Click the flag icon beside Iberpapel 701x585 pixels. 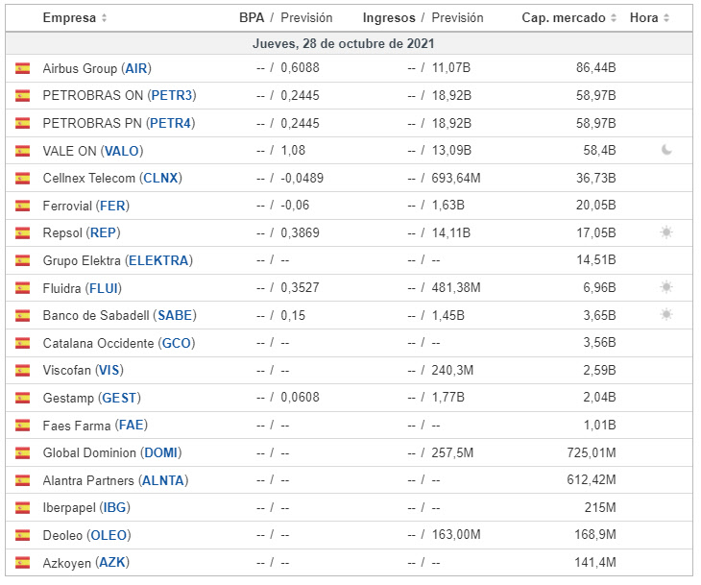[22, 507]
